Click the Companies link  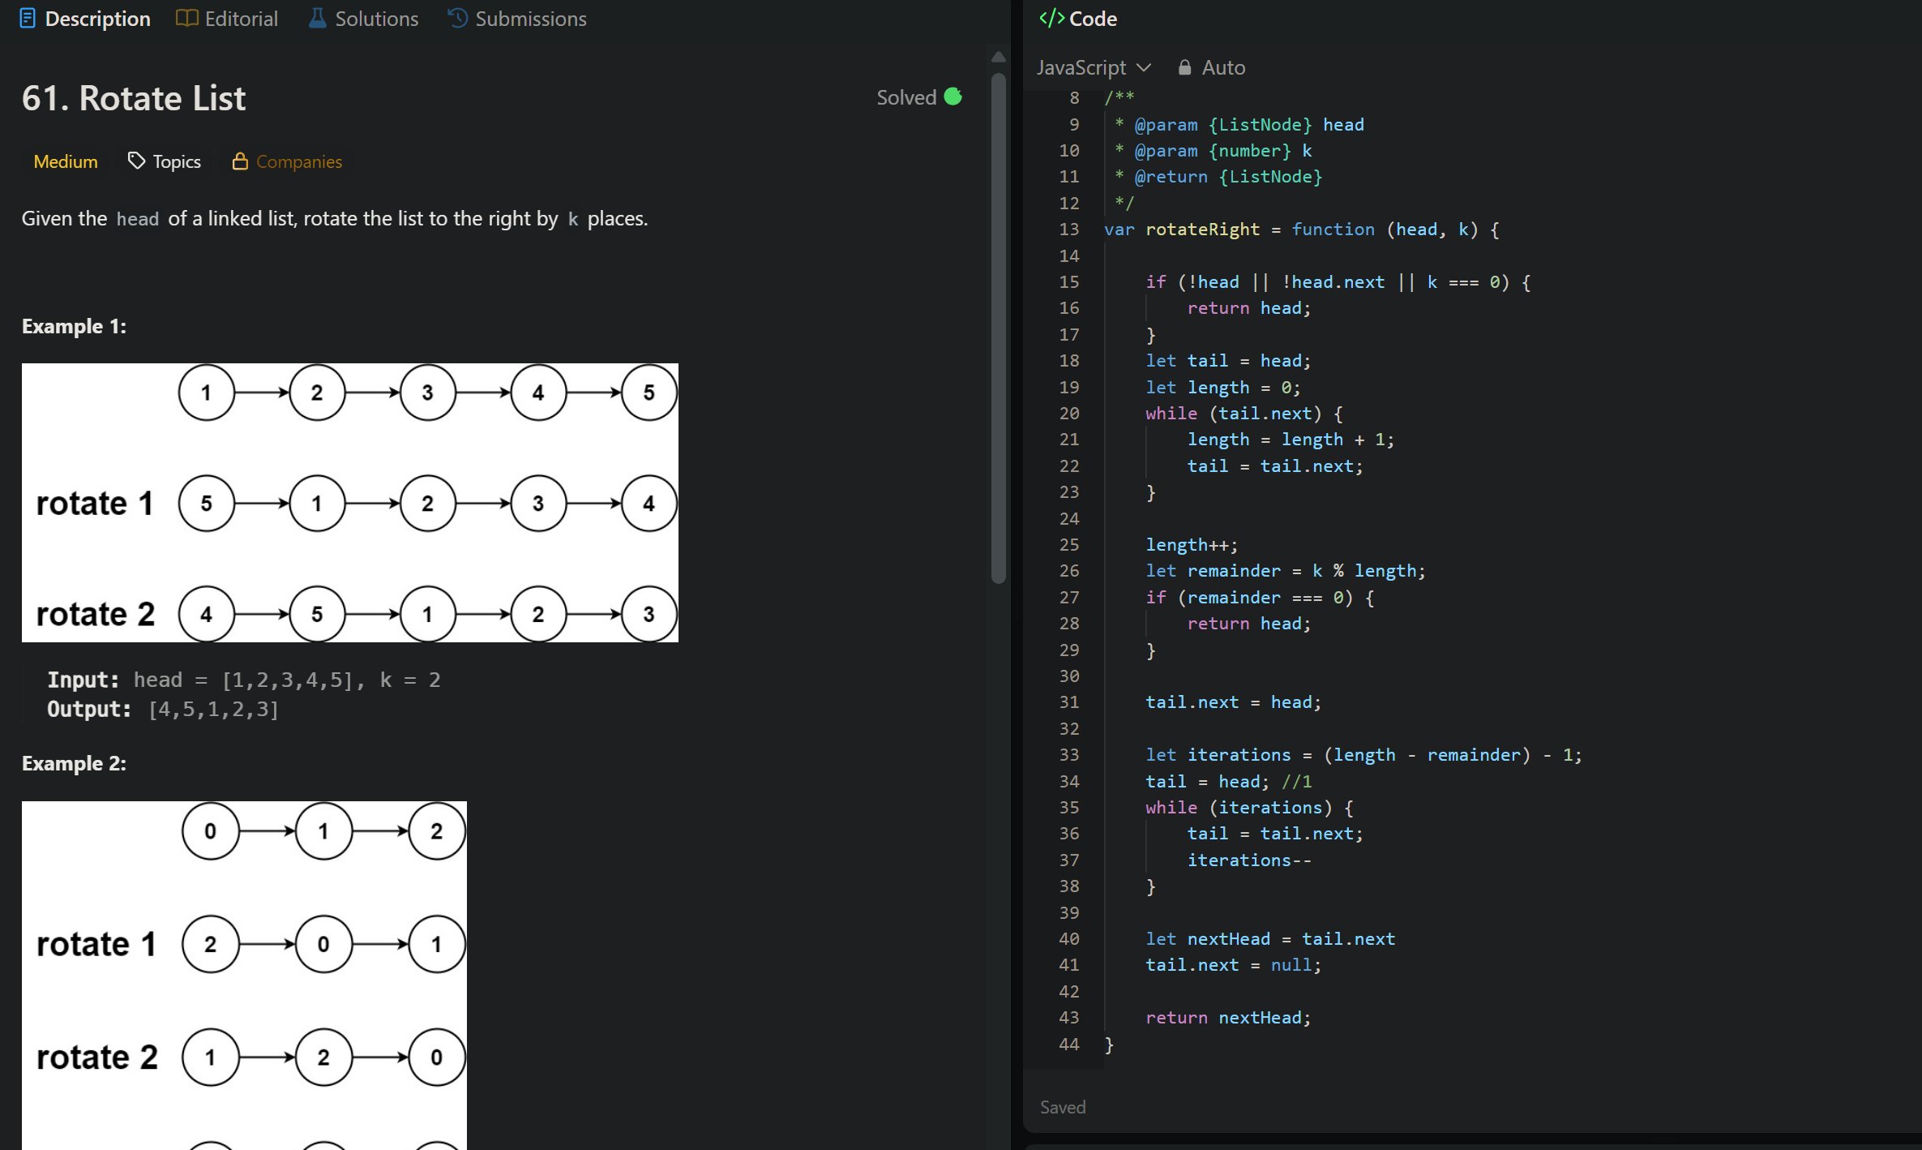(298, 161)
